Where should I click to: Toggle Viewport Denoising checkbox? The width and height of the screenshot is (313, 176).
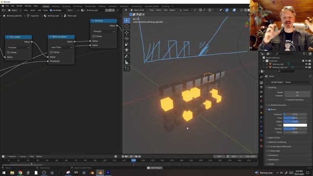pos(286,100)
